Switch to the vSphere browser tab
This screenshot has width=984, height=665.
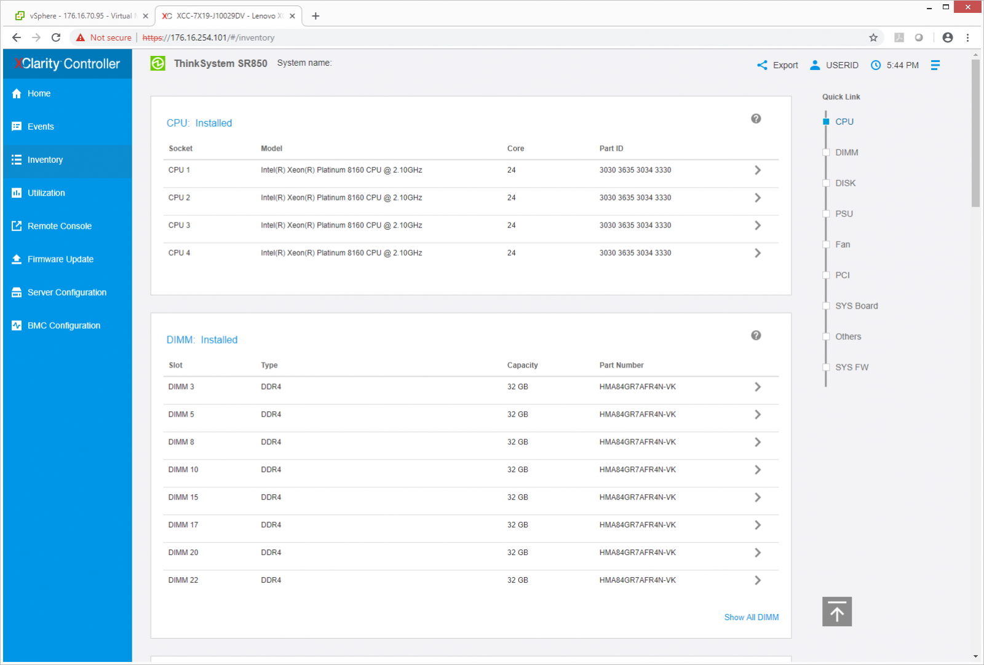80,16
